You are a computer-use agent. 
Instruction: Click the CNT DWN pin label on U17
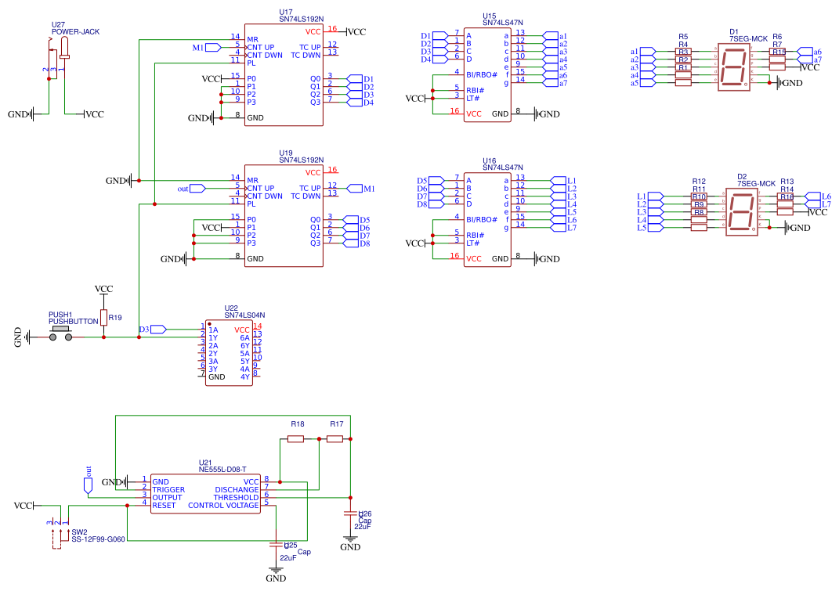tap(265, 55)
